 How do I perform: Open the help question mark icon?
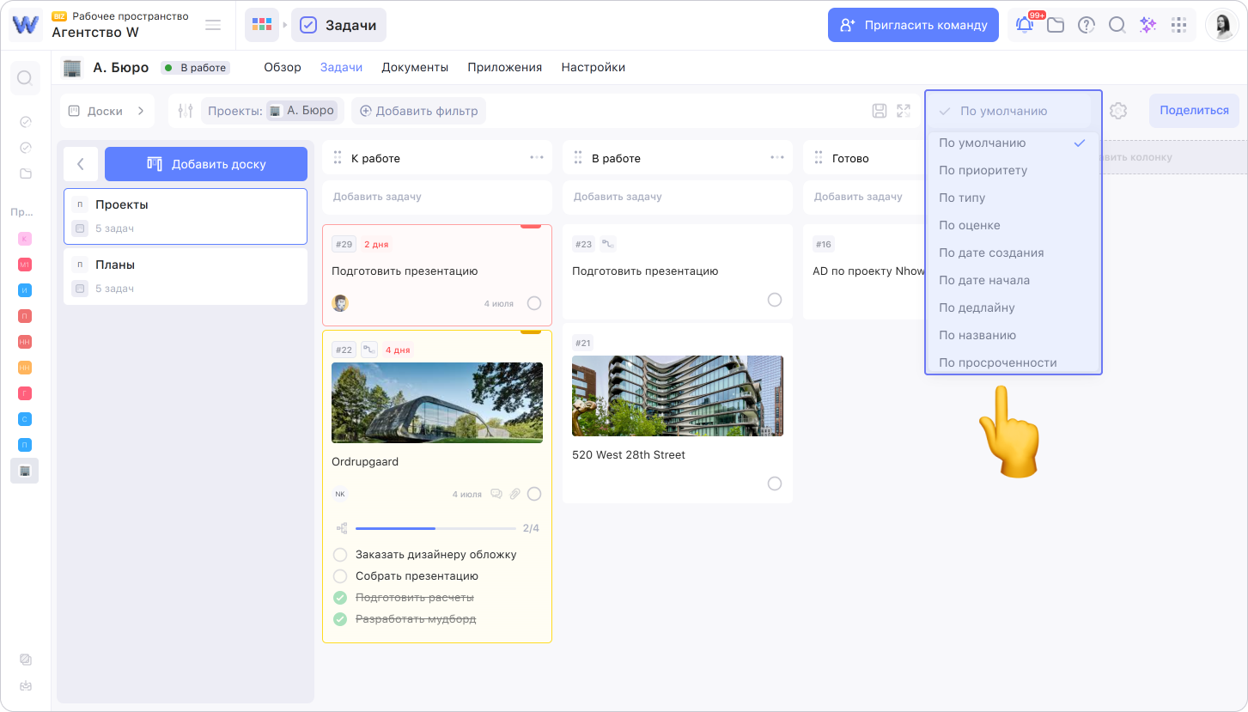click(1087, 25)
